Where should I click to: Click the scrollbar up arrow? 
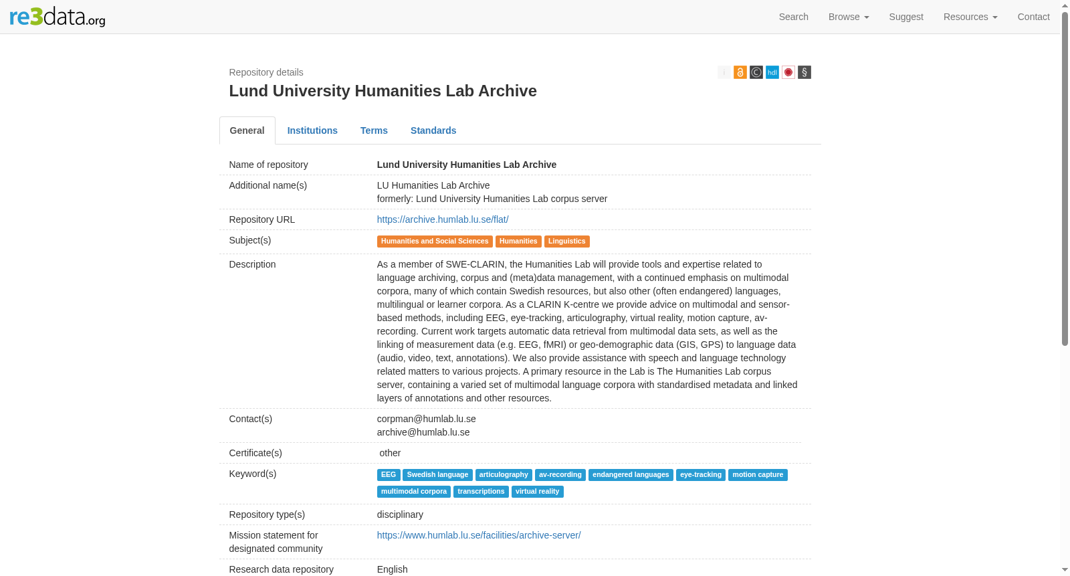pos(1065,5)
